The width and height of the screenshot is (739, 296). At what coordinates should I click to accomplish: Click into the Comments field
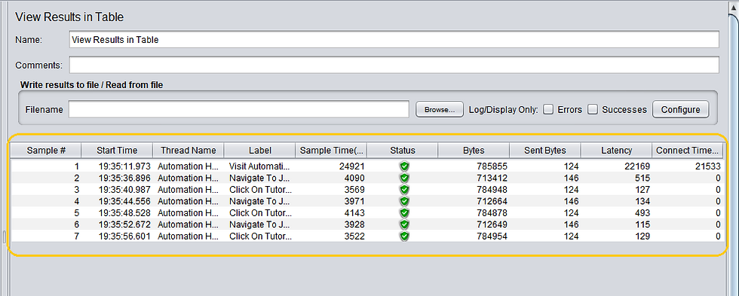pos(394,65)
